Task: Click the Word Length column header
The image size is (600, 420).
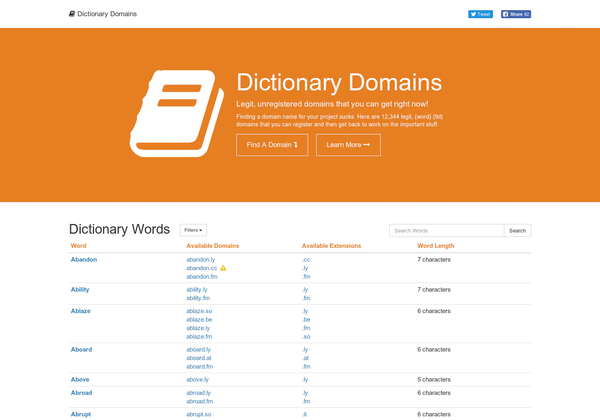Action: coord(436,246)
